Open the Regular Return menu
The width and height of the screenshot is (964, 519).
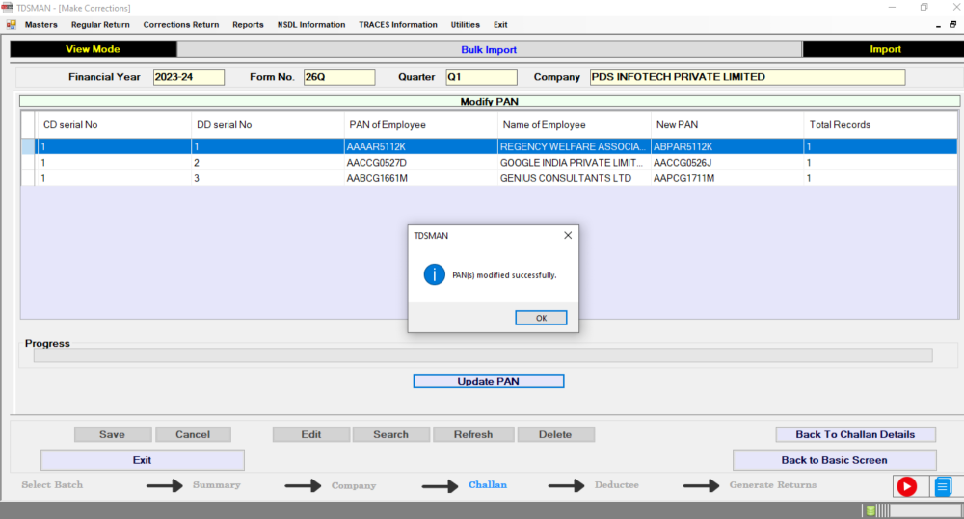point(100,25)
